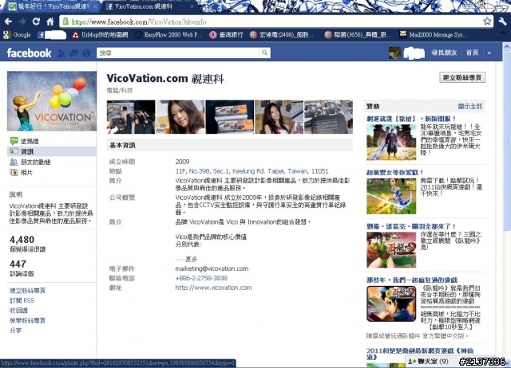Click the 4,480 likes count

22,240
